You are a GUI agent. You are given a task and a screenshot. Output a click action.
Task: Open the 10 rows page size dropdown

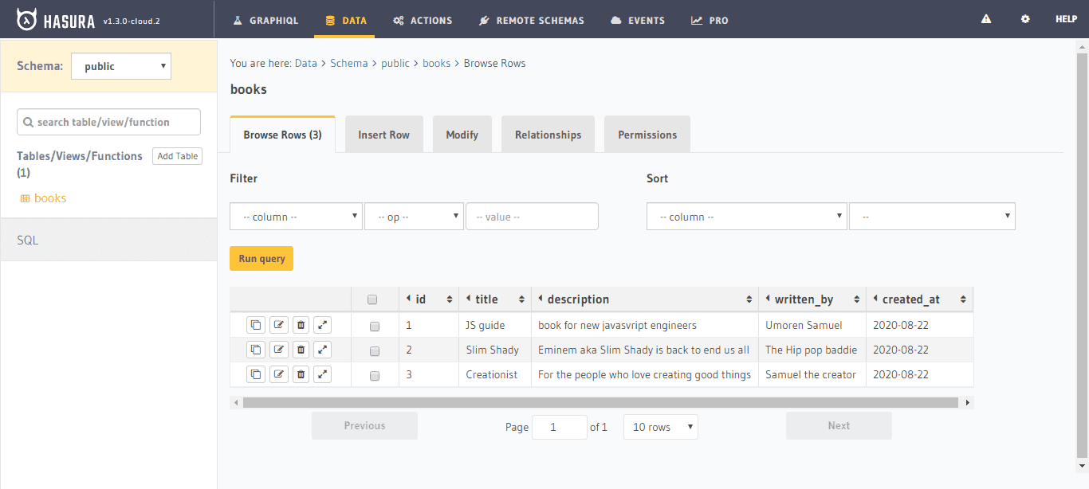[x=660, y=427]
